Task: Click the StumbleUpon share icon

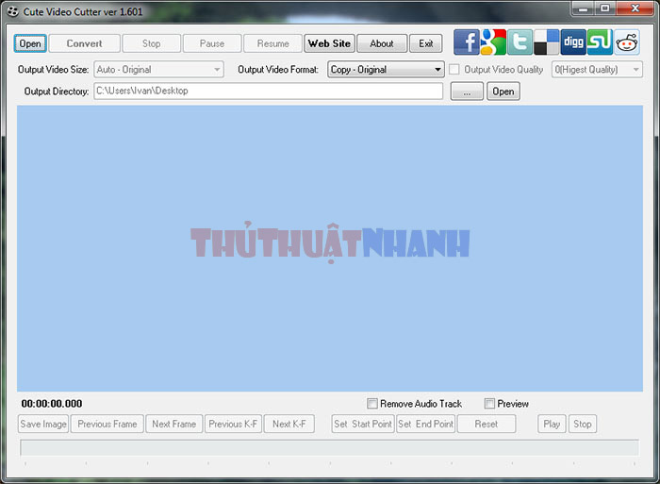Action: click(600, 42)
